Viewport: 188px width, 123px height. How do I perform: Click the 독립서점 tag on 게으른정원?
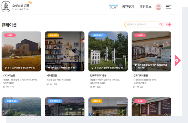(53, 35)
